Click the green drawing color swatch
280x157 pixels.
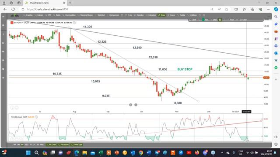pos(203,20)
